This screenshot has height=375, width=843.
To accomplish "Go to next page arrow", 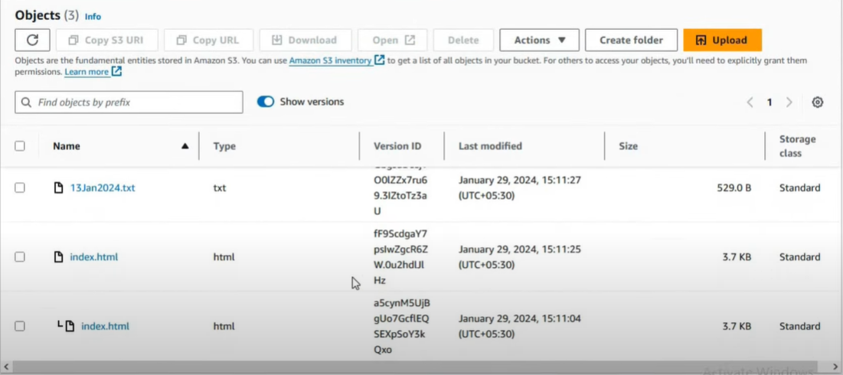I will click(x=789, y=102).
